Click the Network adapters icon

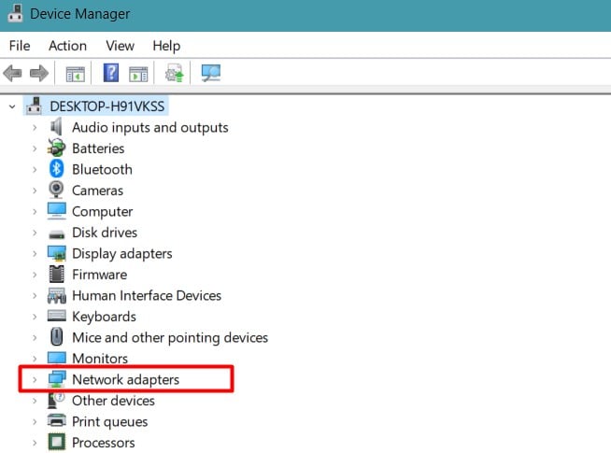(x=57, y=379)
